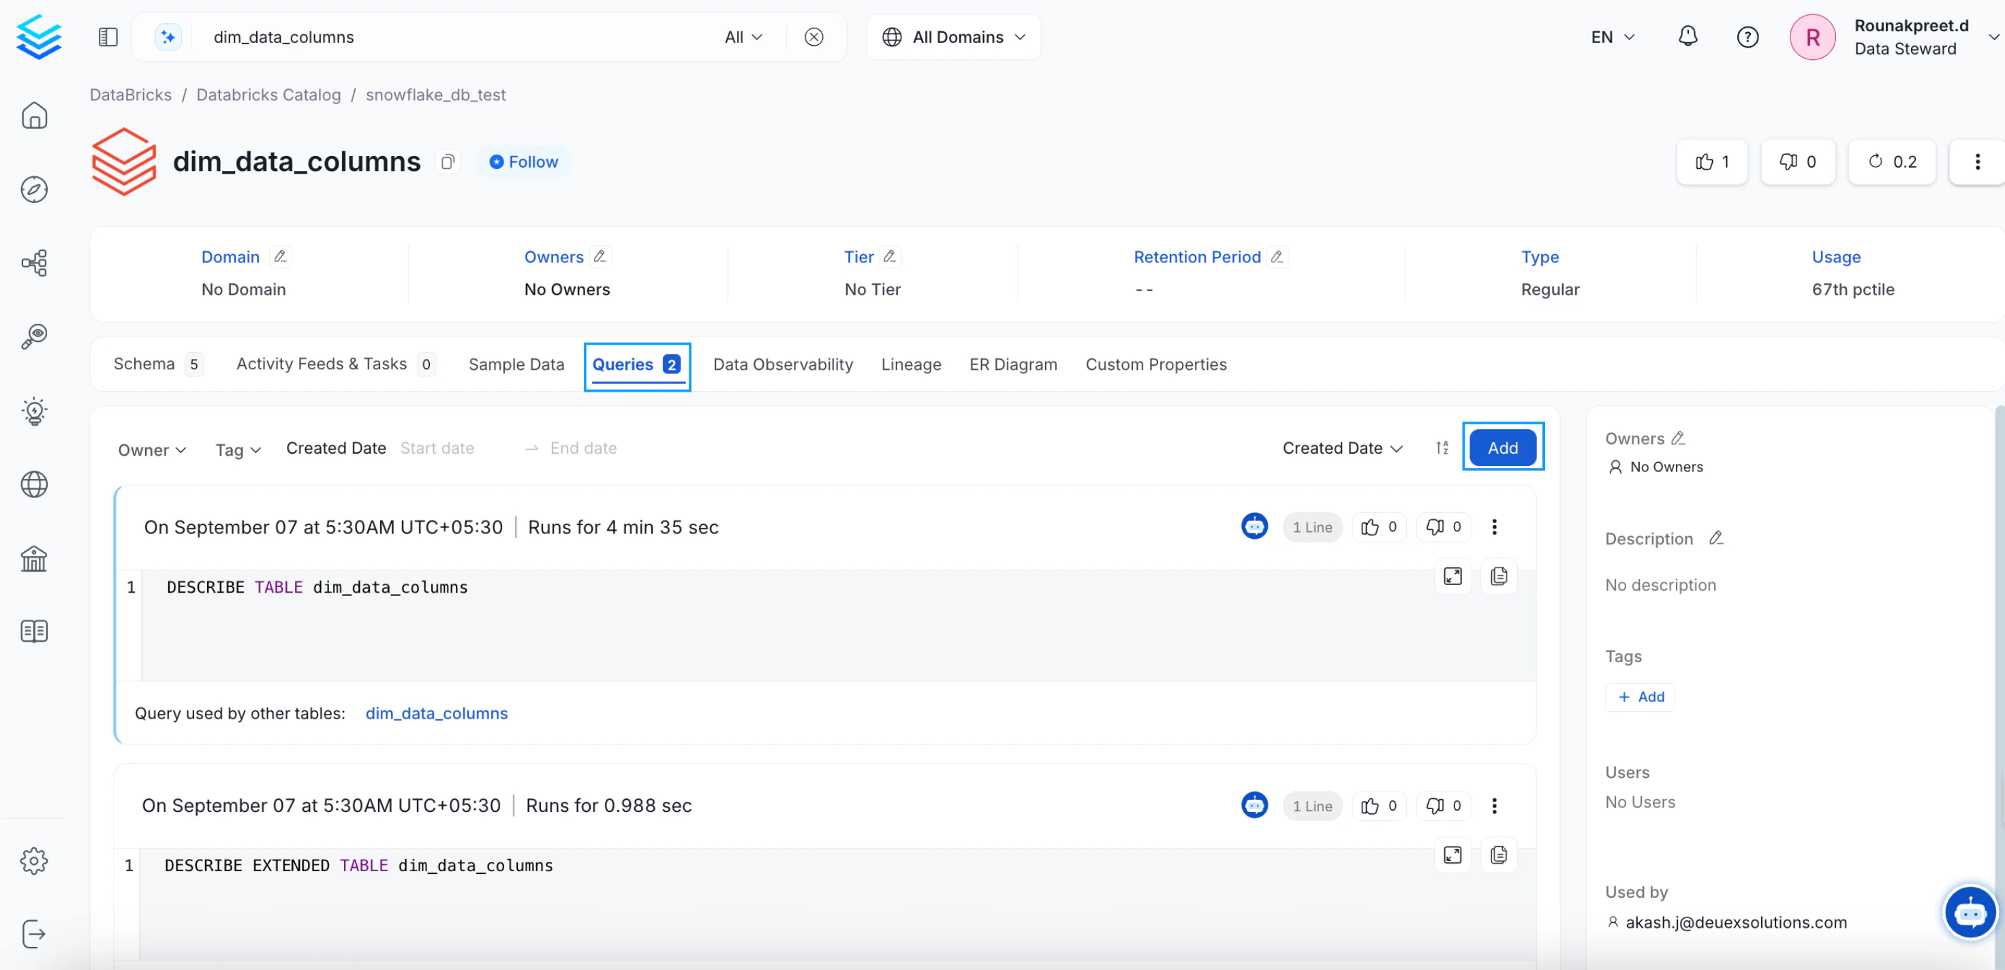The height and width of the screenshot is (970, 2005).
Task: Copy the dim_data_columns table name
Action: (448, 161)
